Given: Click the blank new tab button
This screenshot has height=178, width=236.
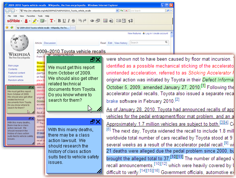Looking at the screenshot, I should coord(73,28).
